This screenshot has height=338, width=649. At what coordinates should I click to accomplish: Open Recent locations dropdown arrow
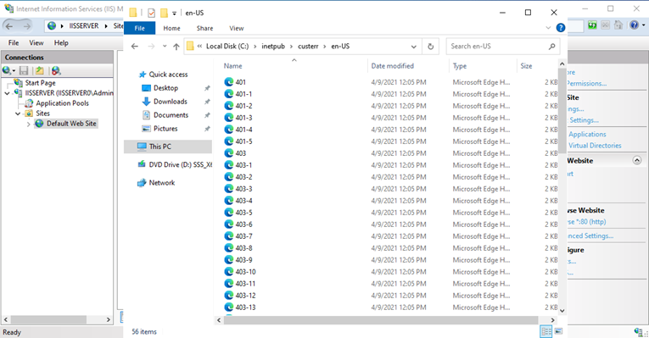click(x=165, y=47)
